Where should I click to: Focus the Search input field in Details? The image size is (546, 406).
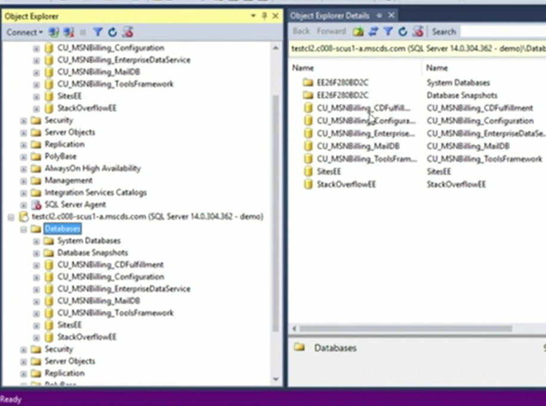point(503,32)
